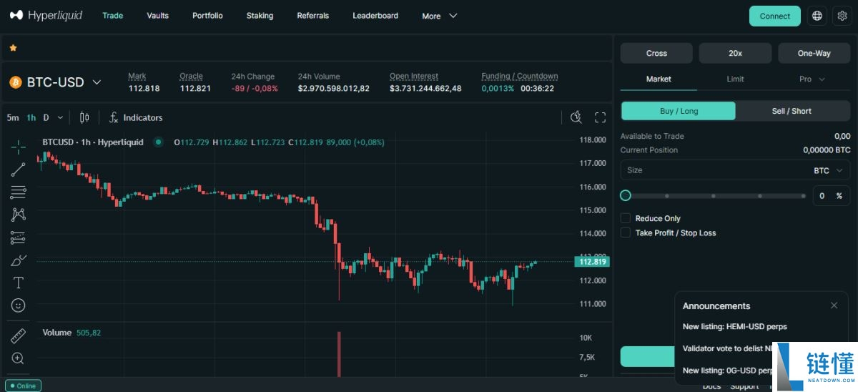Image resolution: width=858 pixels, height=392 pixels.
Task: Expand the timeframe dropdown chevron
Action: point(60,117)
